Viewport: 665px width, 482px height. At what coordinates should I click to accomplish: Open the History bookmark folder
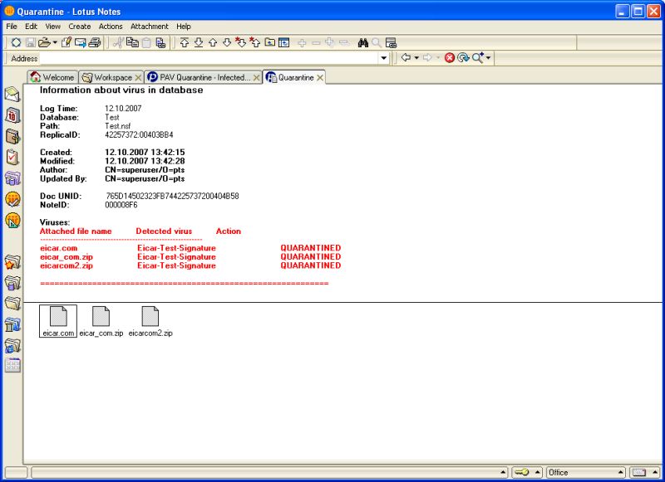pyautogui.click(x=12, y=324)
